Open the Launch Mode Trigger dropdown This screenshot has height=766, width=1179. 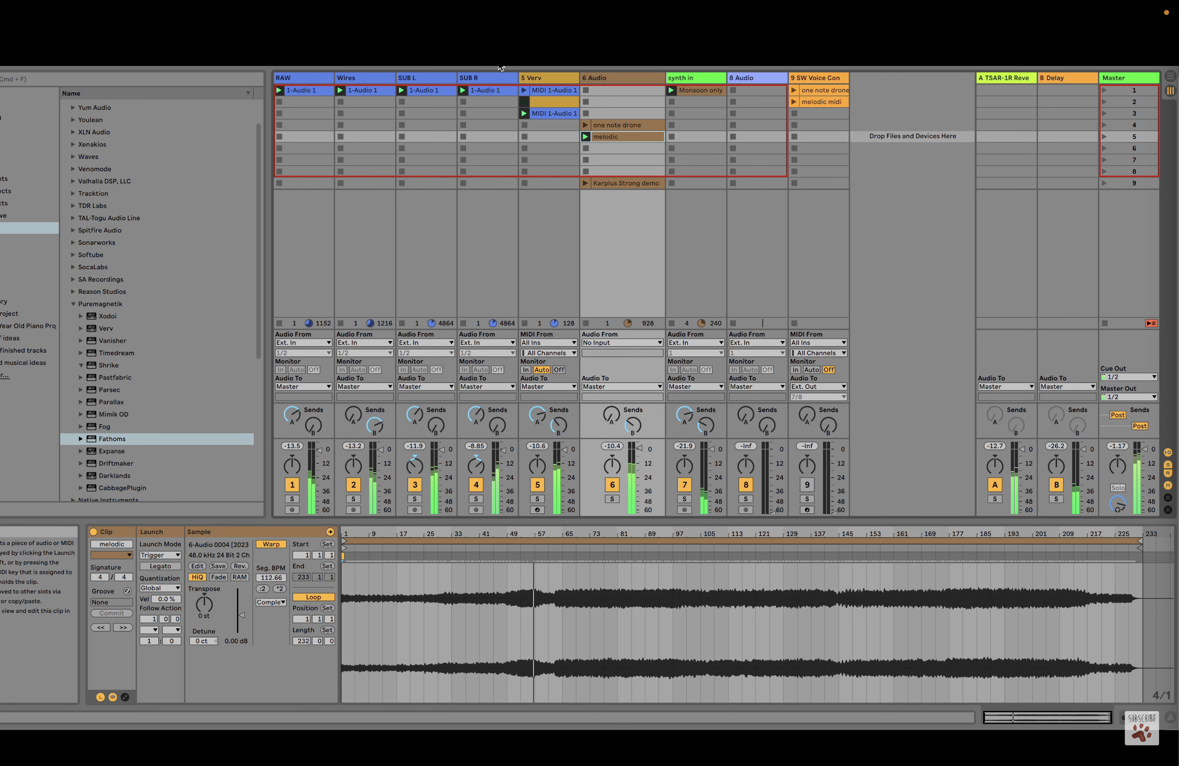[160, 555]
